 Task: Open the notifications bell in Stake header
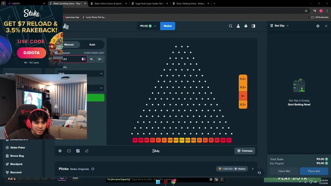click(246, 26)
